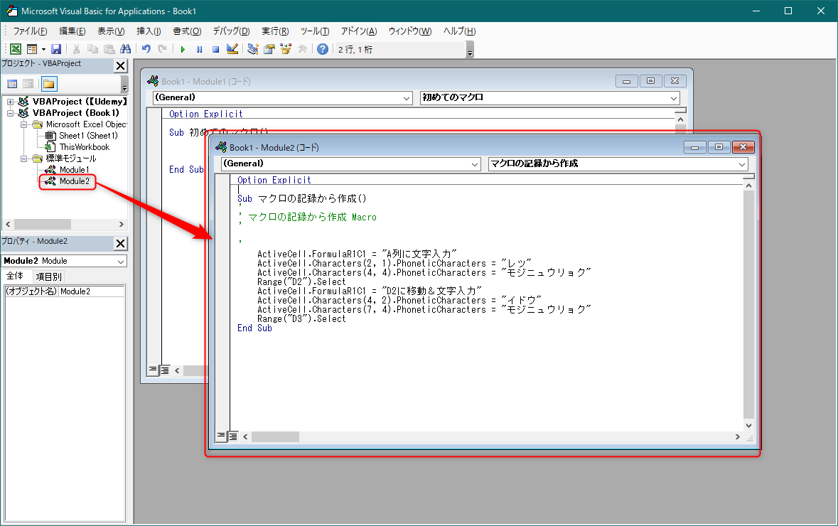Select Module1 in the project tree

(x=74, y=170)
